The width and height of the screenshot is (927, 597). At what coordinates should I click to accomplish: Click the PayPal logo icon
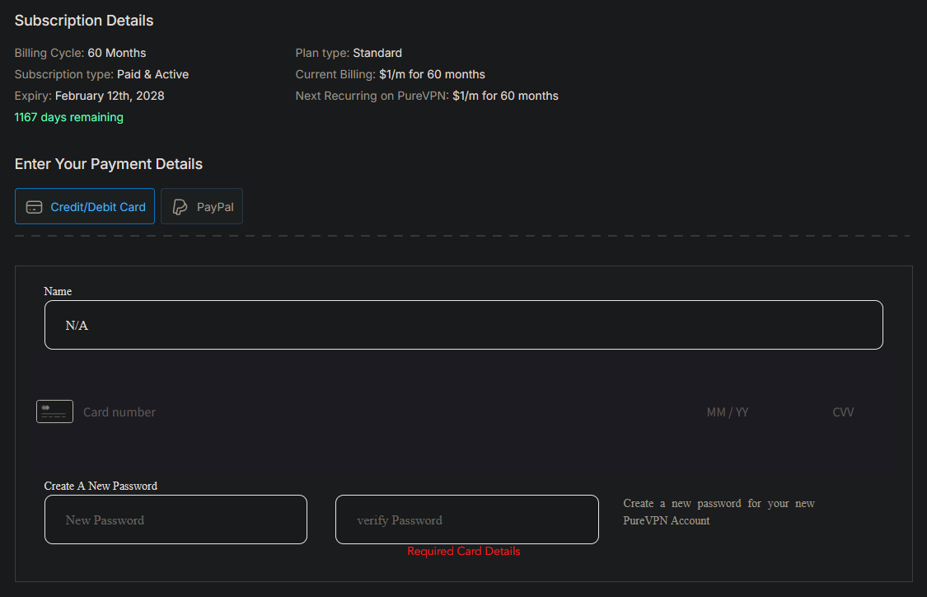[180, 207]
